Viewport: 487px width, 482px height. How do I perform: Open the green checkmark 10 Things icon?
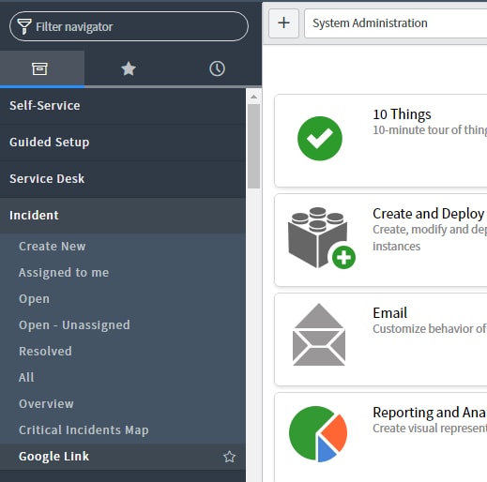pyautogui.click(x=320, y=139)
